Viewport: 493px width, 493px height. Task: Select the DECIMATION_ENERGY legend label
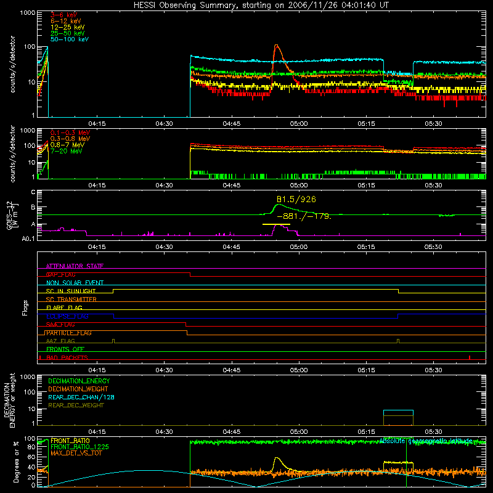[x=79, y=381]
